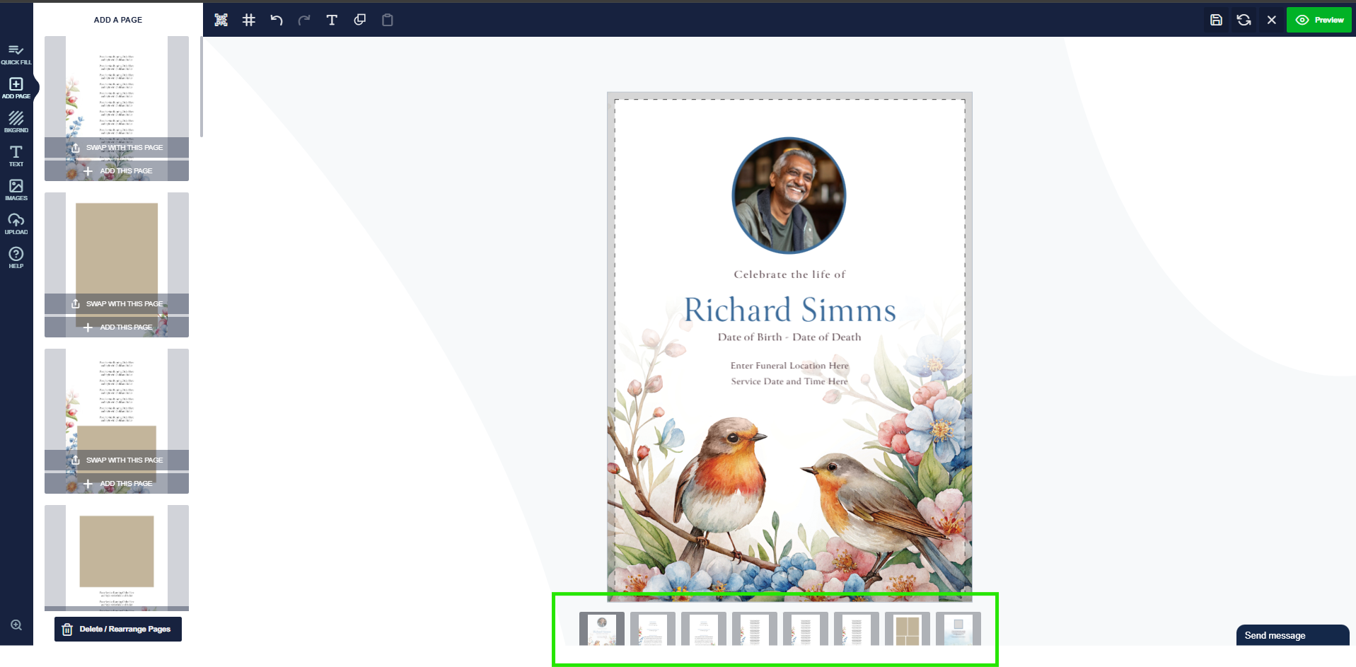Swap with third text-and-photo page
The image size is (1356, 667).
tap(117, 460)
